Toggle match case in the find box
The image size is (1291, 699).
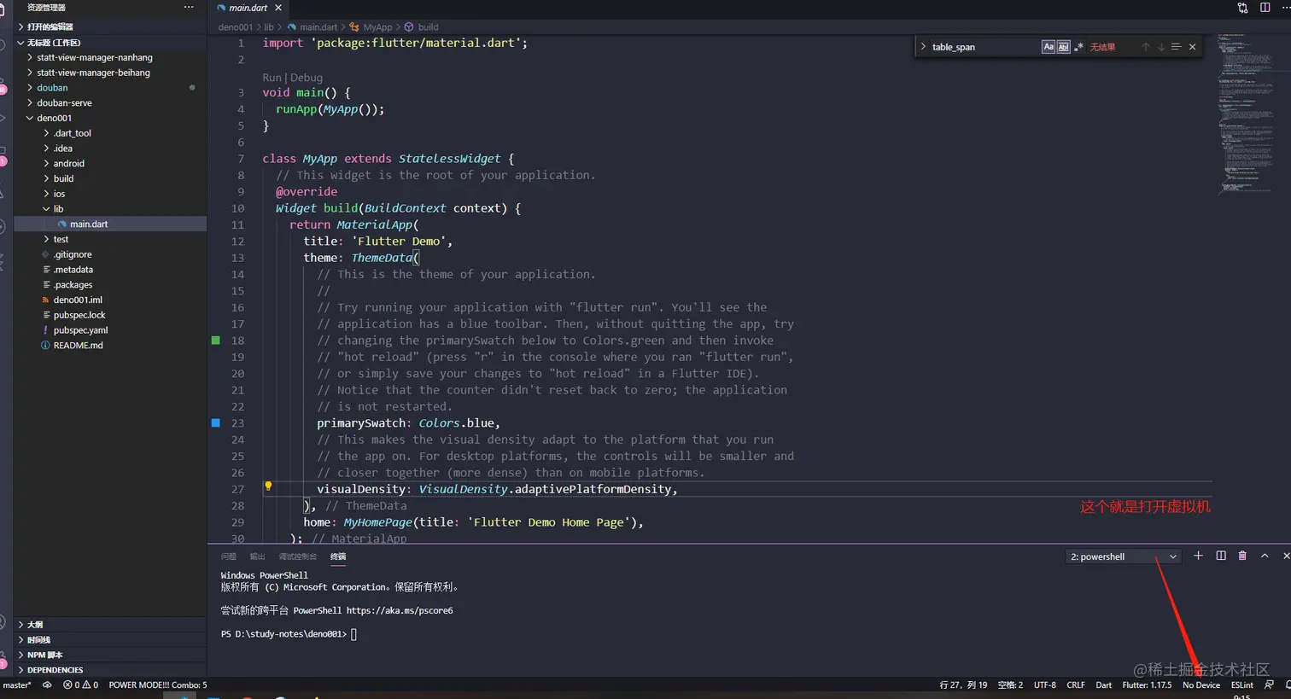click(1049, 47)
